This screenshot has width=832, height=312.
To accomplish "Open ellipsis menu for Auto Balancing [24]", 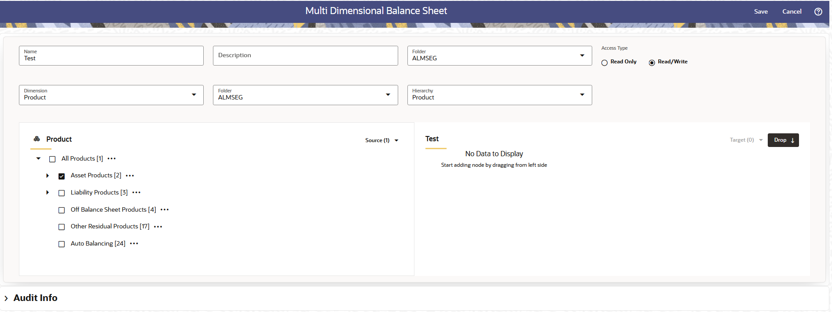I will [x=134, y=243].
